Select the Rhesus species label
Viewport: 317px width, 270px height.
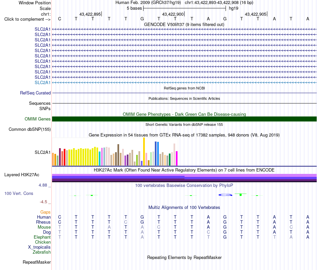43,222
